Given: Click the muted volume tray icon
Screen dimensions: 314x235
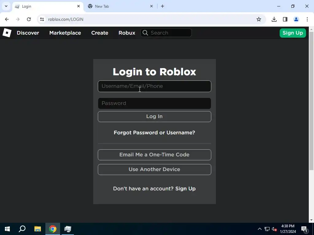Looking at the screenshot, I should (x=274, y=229).
